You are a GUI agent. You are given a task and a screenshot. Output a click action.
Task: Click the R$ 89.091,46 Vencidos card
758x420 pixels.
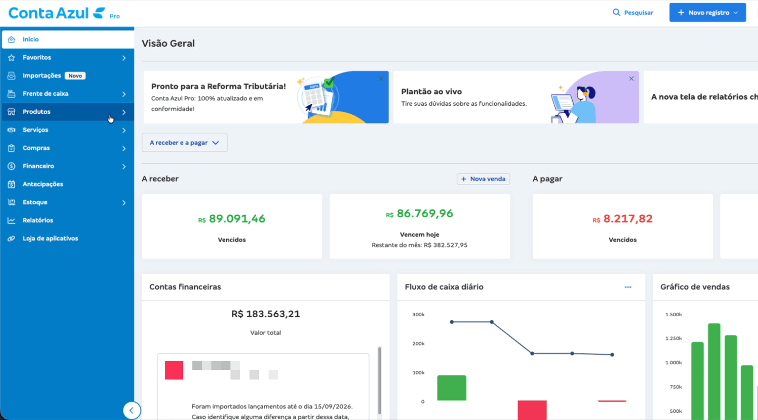(232, 227)
